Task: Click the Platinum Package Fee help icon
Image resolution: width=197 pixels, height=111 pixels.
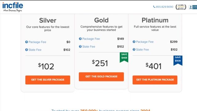Action: pyautogui.click(x=134, y=42)
